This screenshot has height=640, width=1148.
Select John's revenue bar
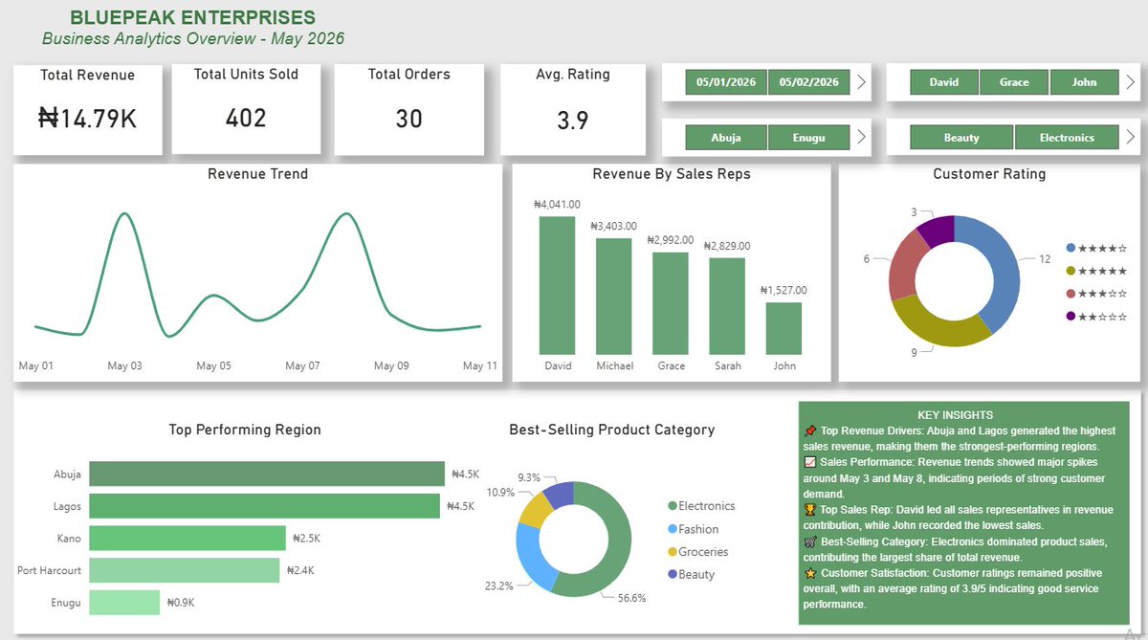click(784, 328)
